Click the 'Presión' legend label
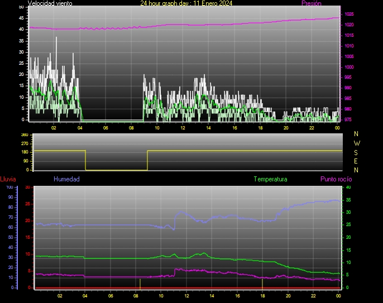Screen dimensions: 383x303 pos(312,3)
